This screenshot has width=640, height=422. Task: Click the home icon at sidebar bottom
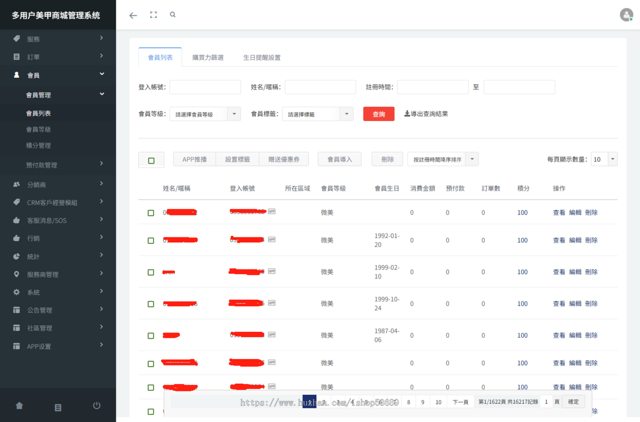pos(19,406)
